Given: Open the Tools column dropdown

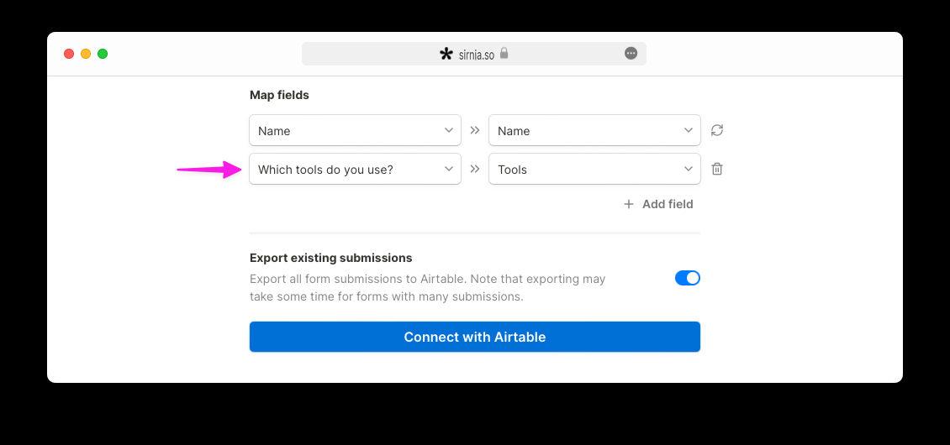Looking at the screenshot, I should pyautogui.click(x=594, y=169).
